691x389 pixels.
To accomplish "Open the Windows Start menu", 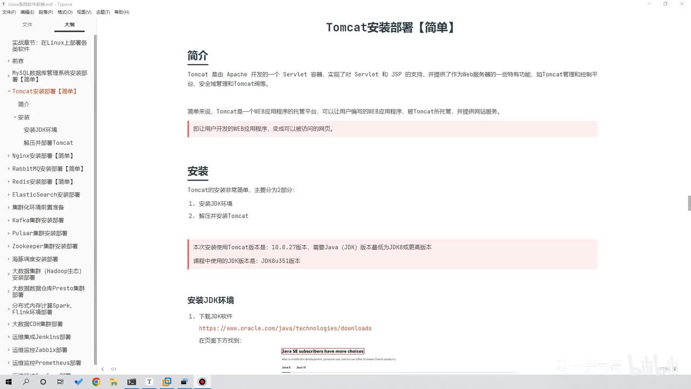I will coord(9,381).
